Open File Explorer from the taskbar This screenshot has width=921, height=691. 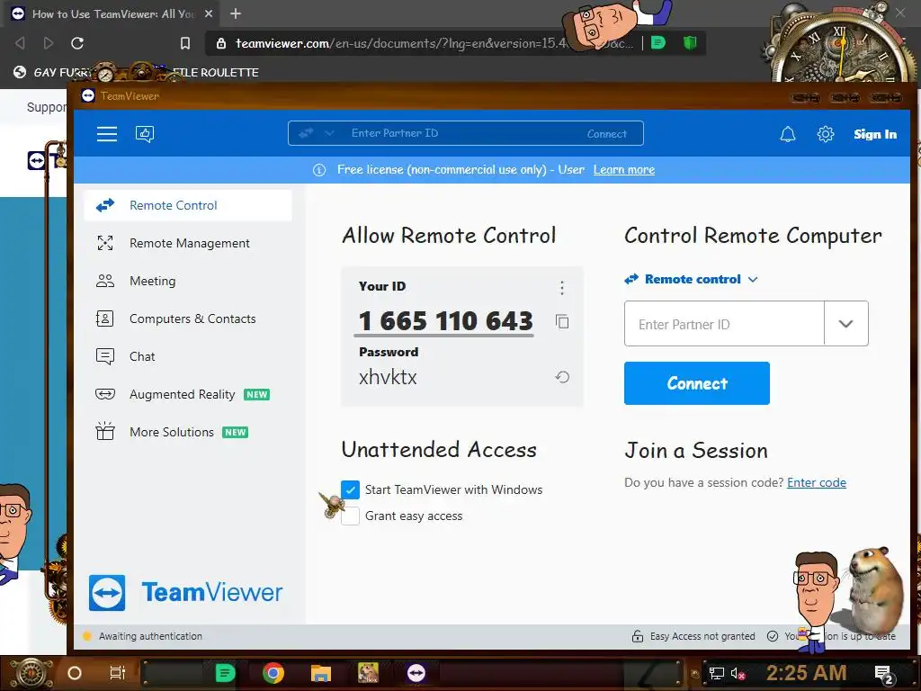coord(321,673)
